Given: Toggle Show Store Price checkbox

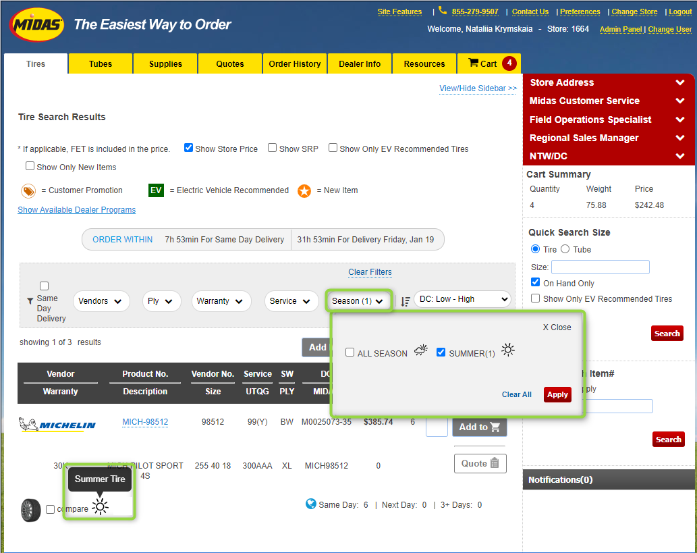Looking at the screenshot, I should click(x=188, y=148).
